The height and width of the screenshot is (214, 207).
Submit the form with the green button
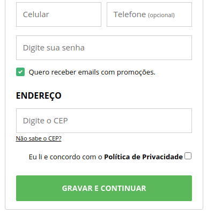(x=104, y=188)
